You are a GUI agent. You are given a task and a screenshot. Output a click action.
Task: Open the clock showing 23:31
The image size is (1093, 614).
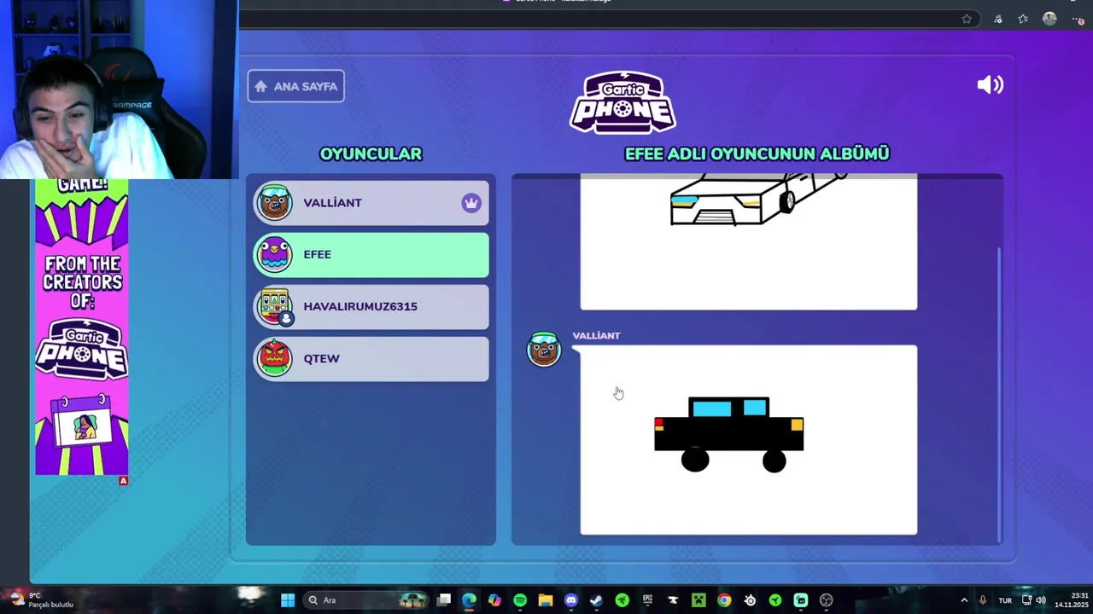pos(1072,600)
